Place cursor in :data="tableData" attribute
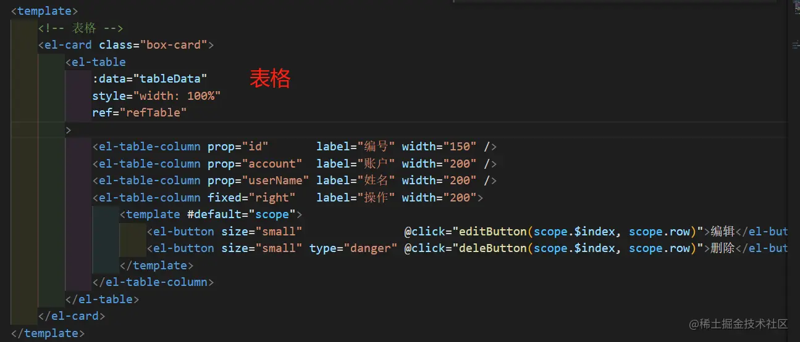800x342 pixels. coord(149,79)
